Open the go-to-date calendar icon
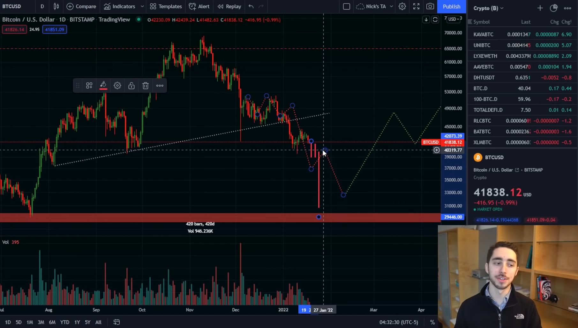Screen dimensions: 578x328 (116, 322)
